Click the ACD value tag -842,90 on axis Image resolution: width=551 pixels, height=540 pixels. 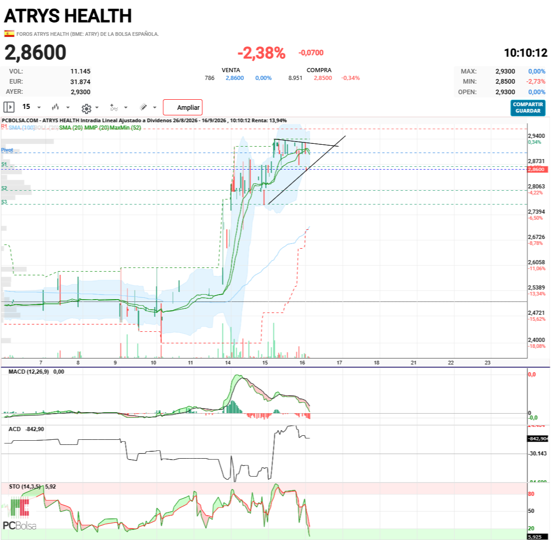pos(537,438)
